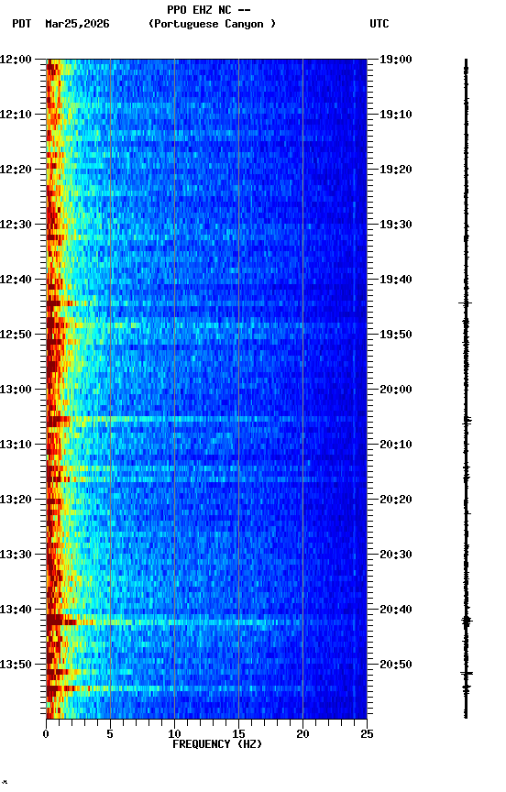Select the 20:20 UTC time label
Image resolution: width=506 pixels, height=792 pixels.
(396, 500)
